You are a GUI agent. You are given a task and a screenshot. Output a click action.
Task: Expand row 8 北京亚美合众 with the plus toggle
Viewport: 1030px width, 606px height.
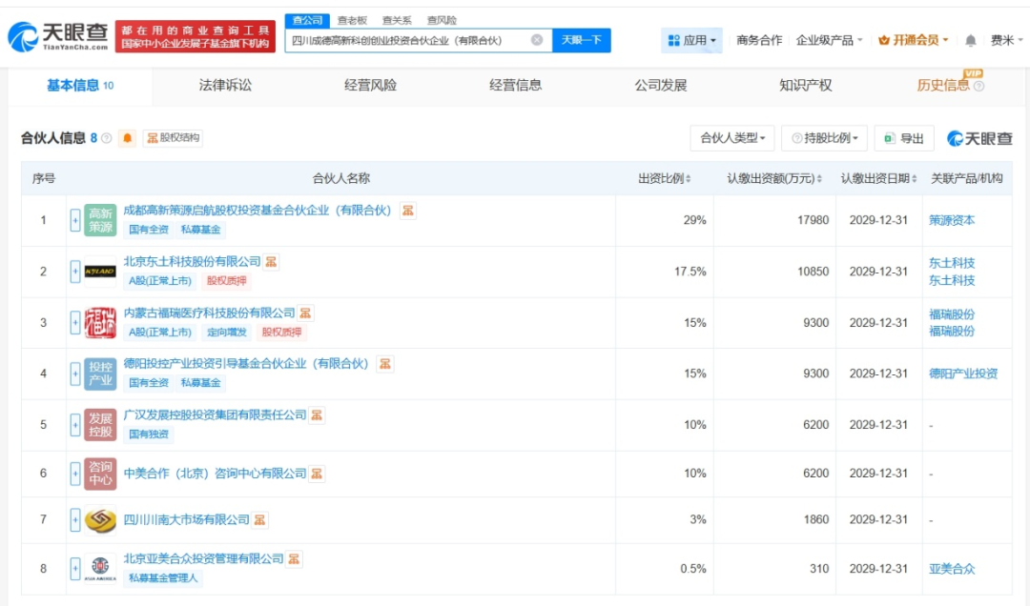pyautogui.click(x=75, y=568)
